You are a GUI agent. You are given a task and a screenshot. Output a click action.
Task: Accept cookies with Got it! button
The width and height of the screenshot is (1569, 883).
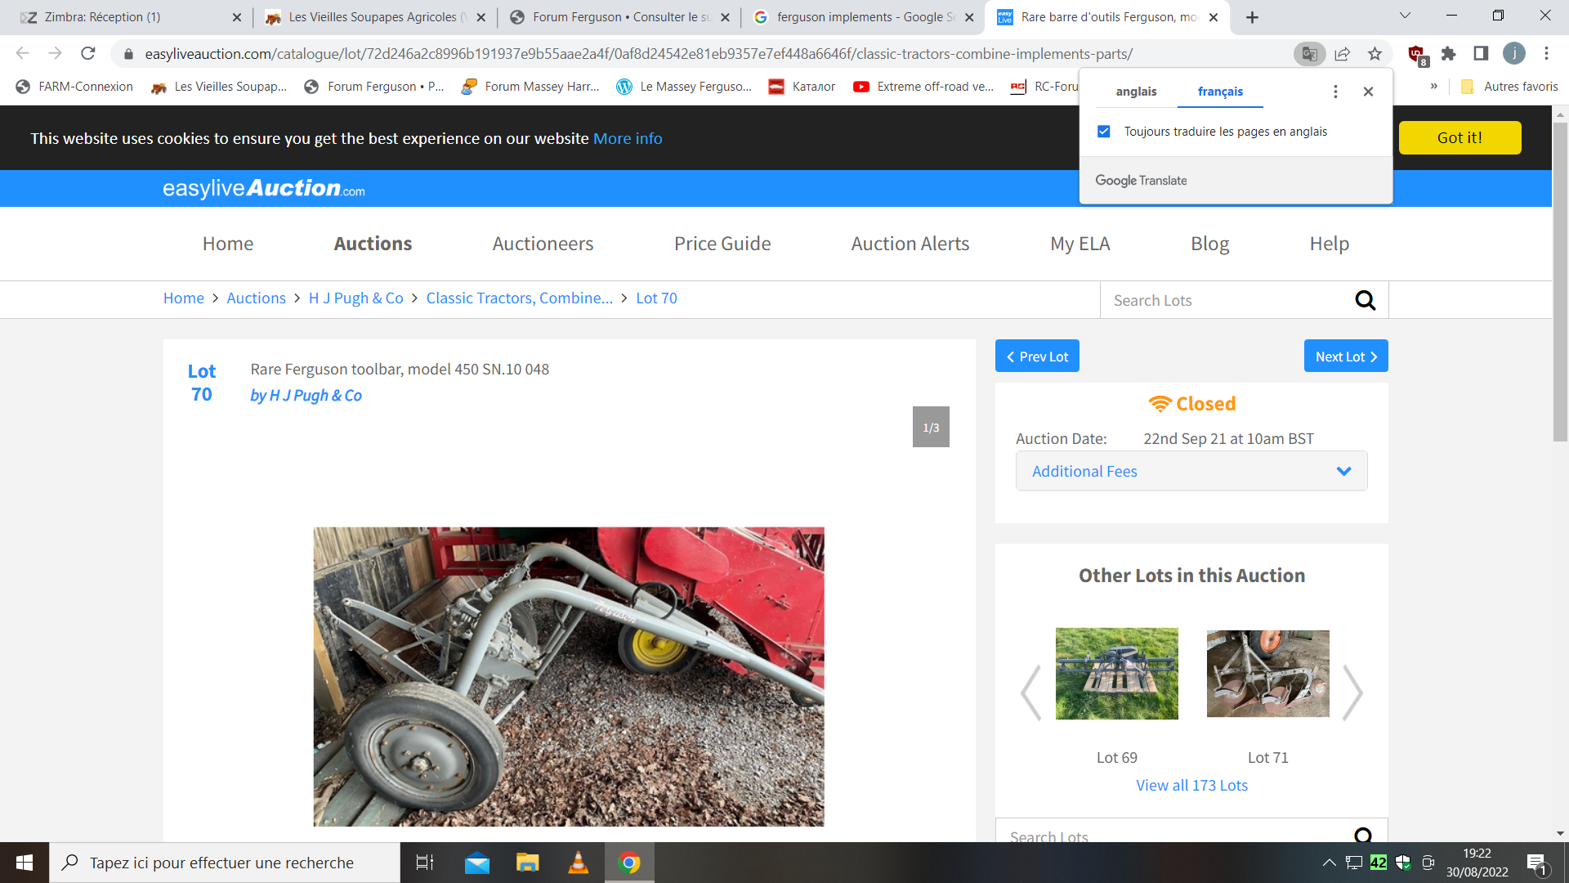1459,138
